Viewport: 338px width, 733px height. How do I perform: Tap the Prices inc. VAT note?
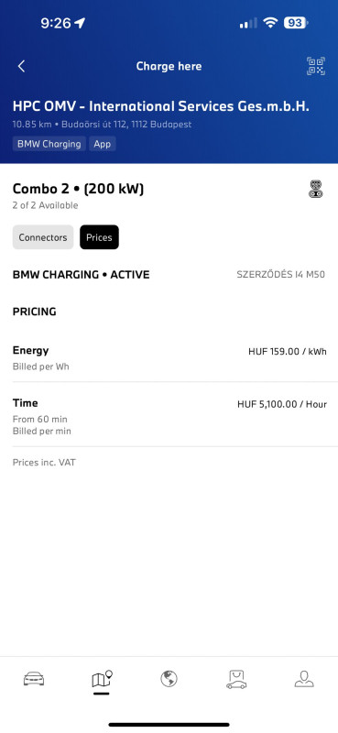point(44,463)
